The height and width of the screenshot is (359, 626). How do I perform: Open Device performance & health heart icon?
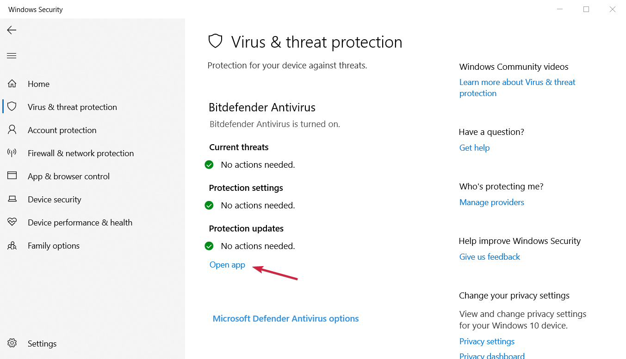(12, 222)
